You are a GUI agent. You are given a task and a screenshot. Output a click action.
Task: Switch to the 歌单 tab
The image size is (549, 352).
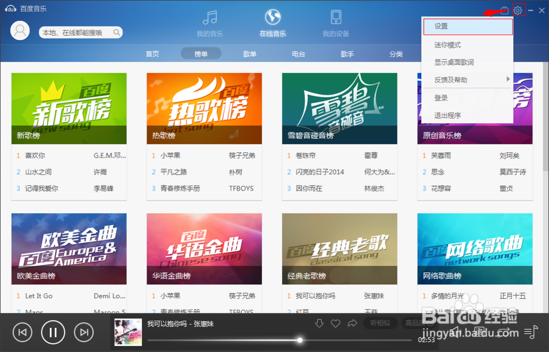pos(250,54)
